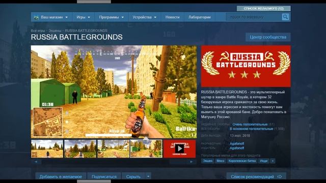Open Центр сообщества button
The width and height of the screenshot is (326, 183).
coord(268,37)
